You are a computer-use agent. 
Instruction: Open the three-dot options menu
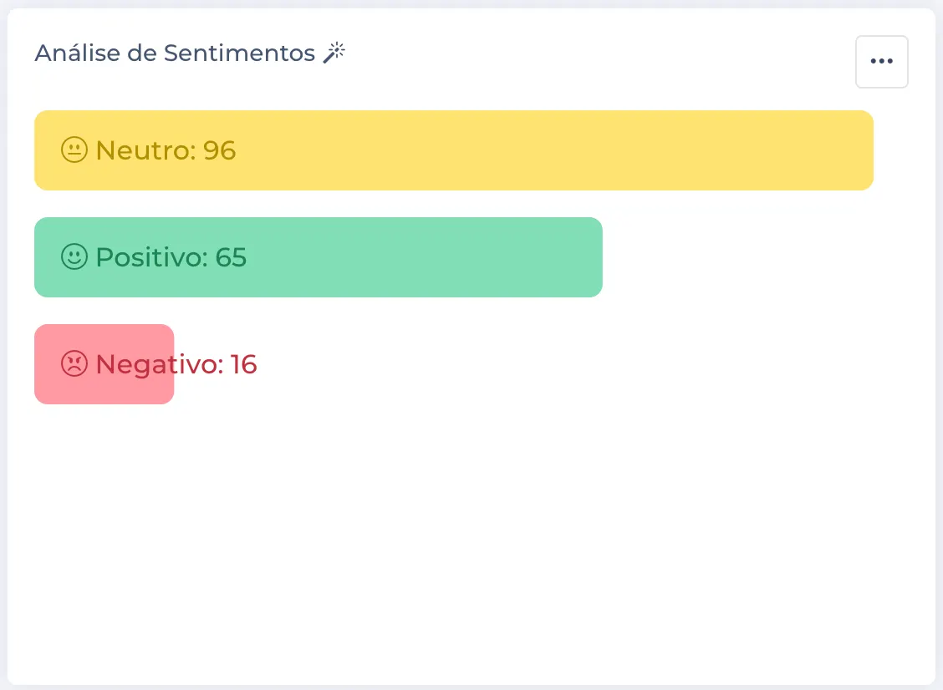pyautogui.click(x=881, y=62)
